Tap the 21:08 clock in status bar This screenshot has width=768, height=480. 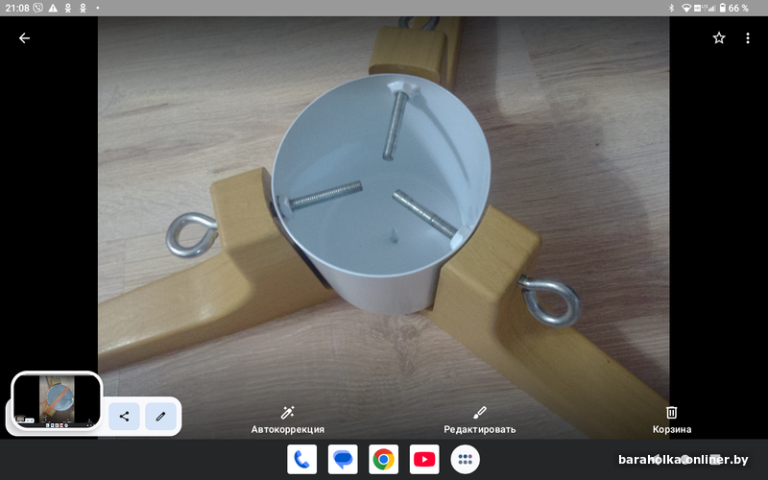click(17, 8)
